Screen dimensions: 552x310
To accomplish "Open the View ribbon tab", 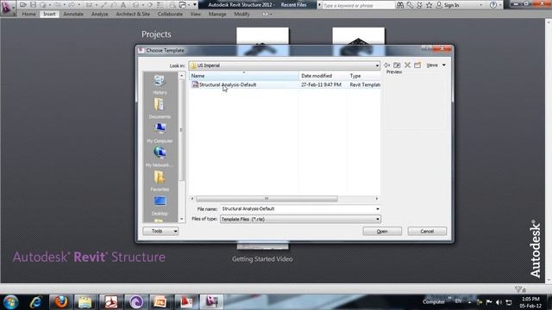I will pos(196,14).
